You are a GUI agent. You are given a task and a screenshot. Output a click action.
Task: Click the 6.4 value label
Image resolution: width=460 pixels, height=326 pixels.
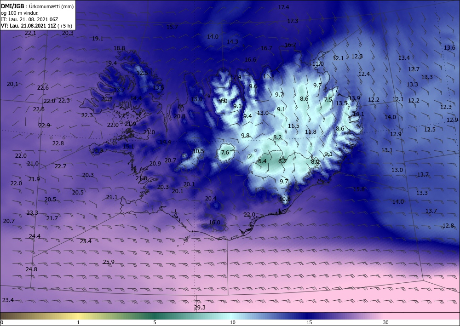point(262,161)
